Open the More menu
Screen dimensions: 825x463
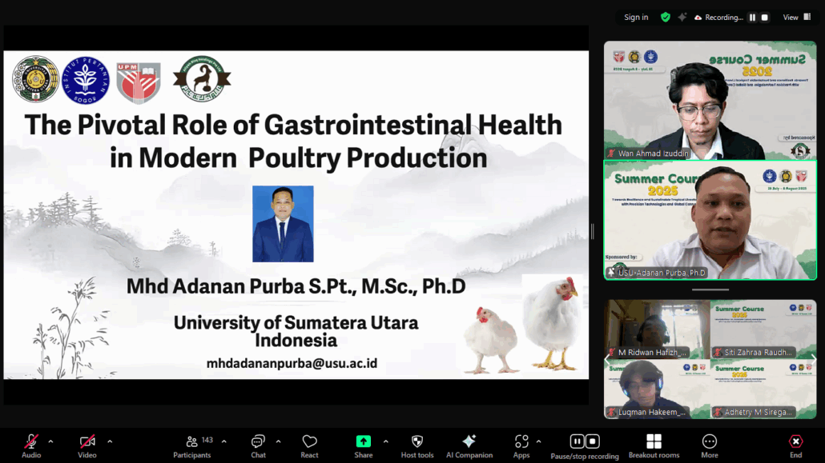pyautogui.click(x=709, y=442)
